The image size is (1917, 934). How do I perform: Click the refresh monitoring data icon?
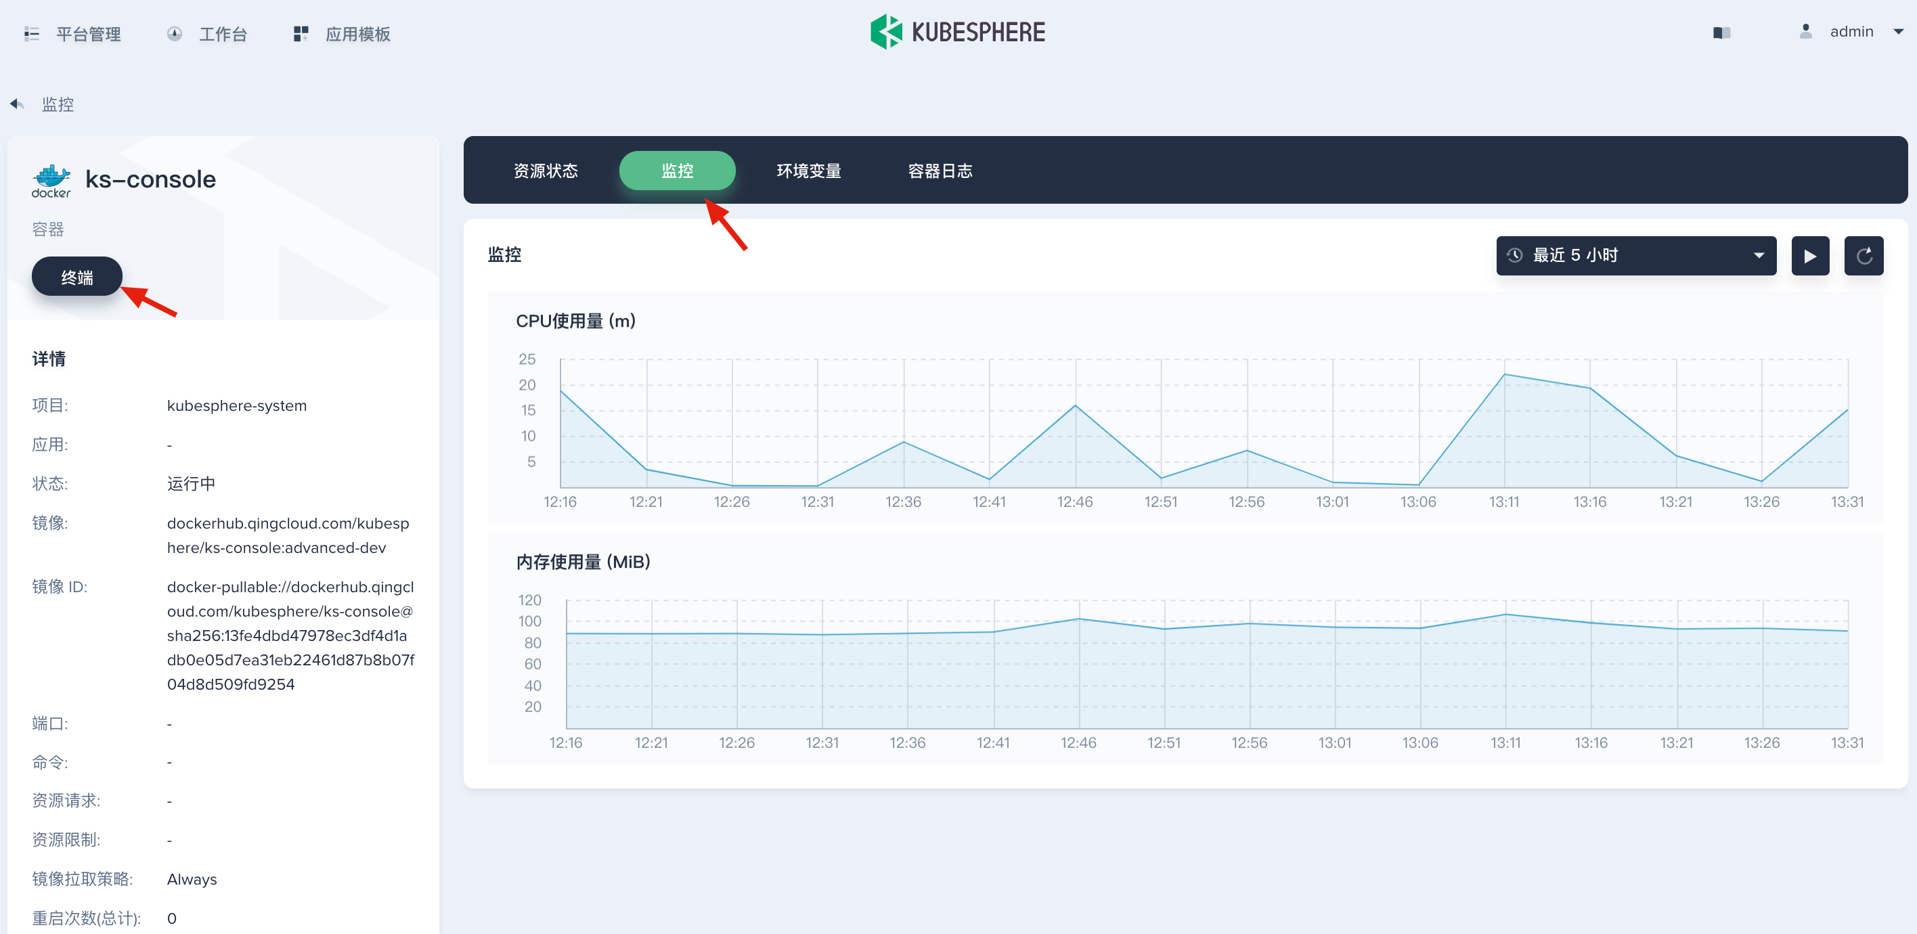click(x=1864, y=256)
